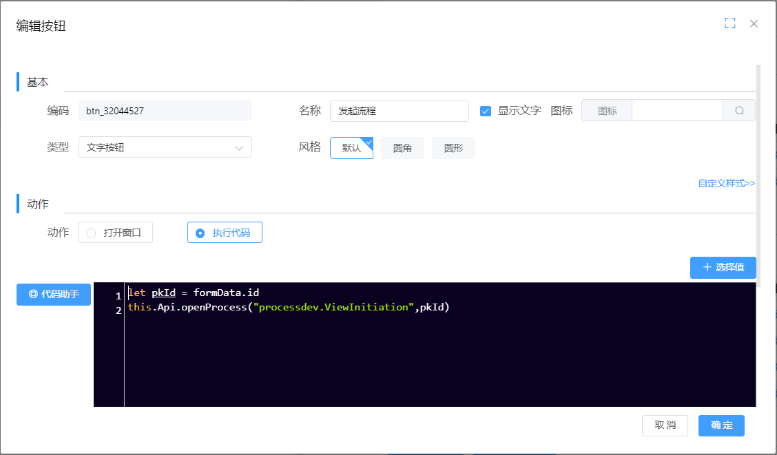Click the 取消 button
Image resolution: width=777 pixels, height=455 pixels.
tap(665, 425)
